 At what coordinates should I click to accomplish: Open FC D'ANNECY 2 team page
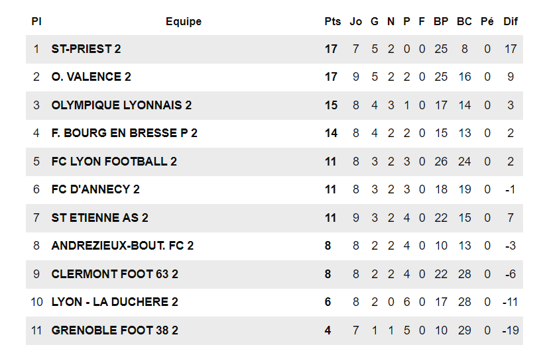(x=95, y=189)
